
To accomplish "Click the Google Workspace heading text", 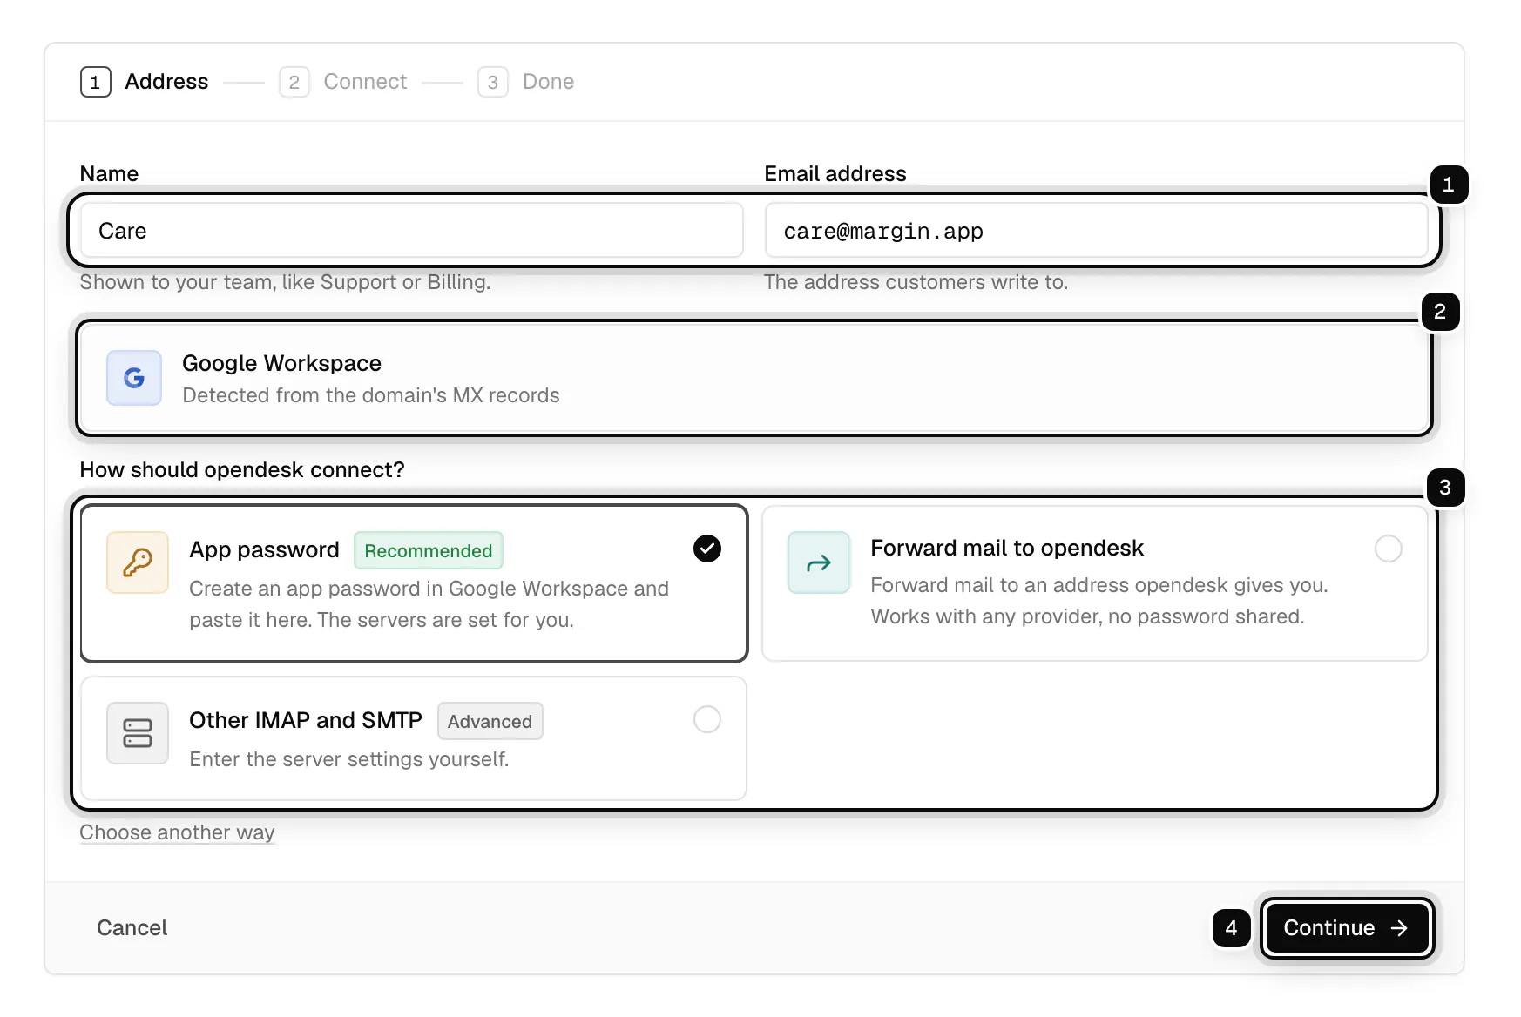I will (282, 363).
